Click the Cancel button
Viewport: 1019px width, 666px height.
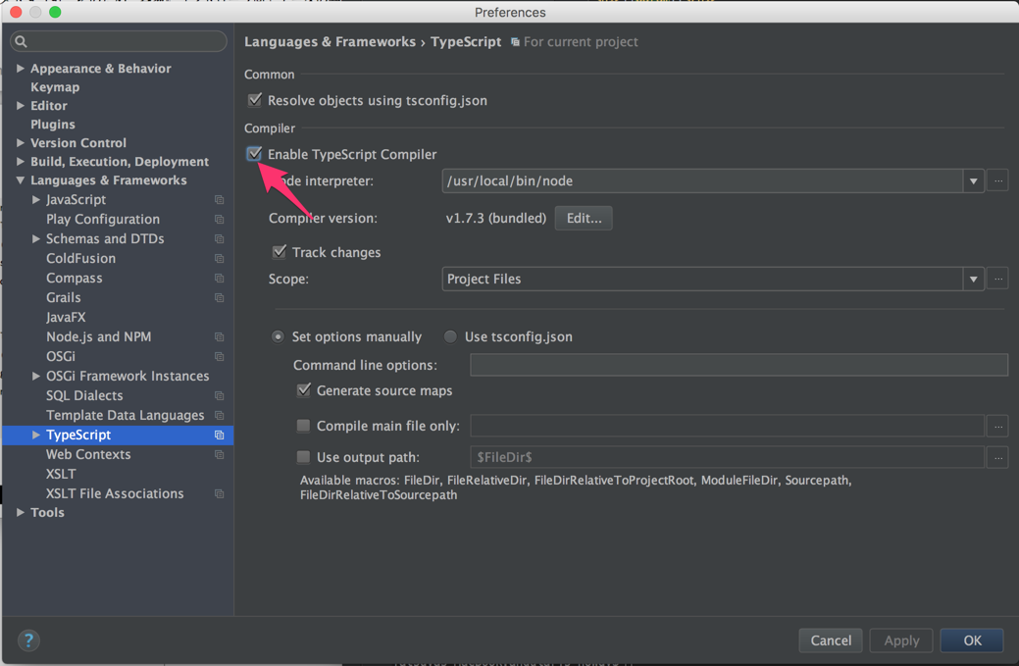(831, 640)
